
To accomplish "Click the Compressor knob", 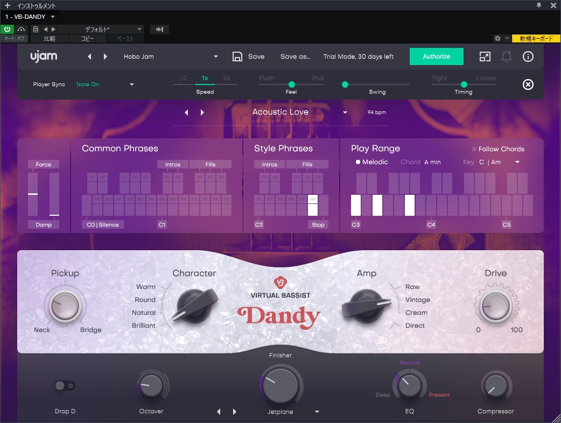I will [495, 385].
